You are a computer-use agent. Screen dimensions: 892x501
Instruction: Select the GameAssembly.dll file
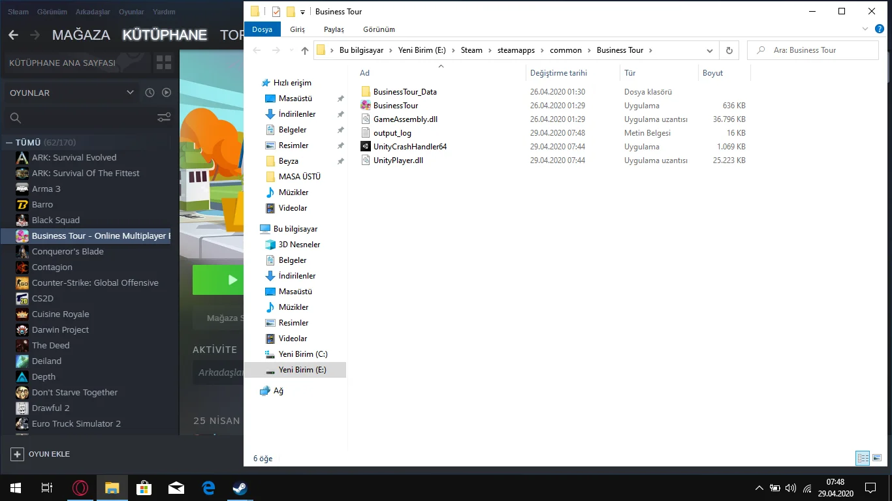click(x=405, y=119)
